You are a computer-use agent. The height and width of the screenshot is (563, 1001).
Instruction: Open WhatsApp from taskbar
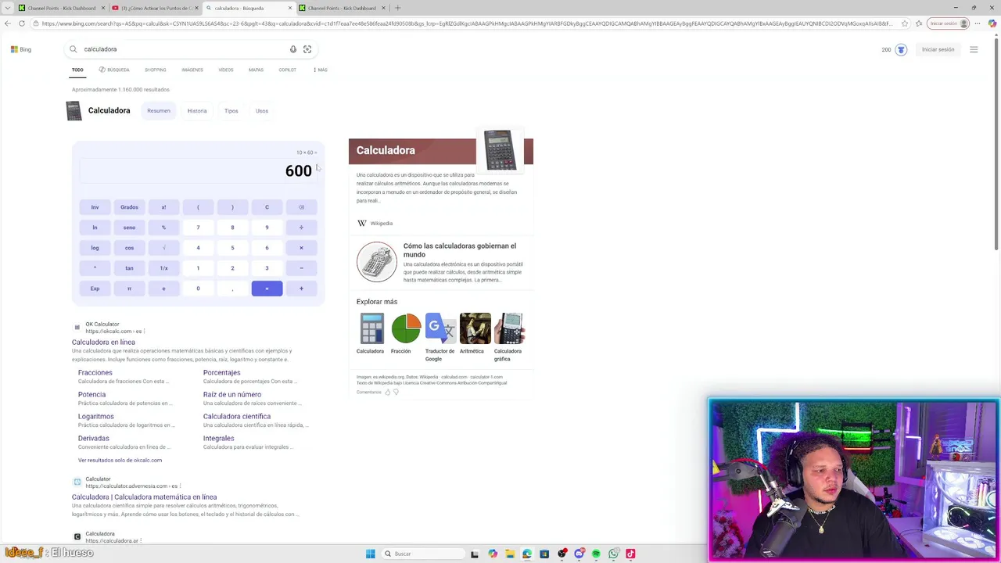[613, 554]
